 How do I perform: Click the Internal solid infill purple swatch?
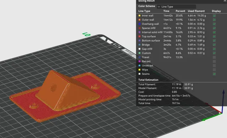pyautogui.click(x=139, y=32)
